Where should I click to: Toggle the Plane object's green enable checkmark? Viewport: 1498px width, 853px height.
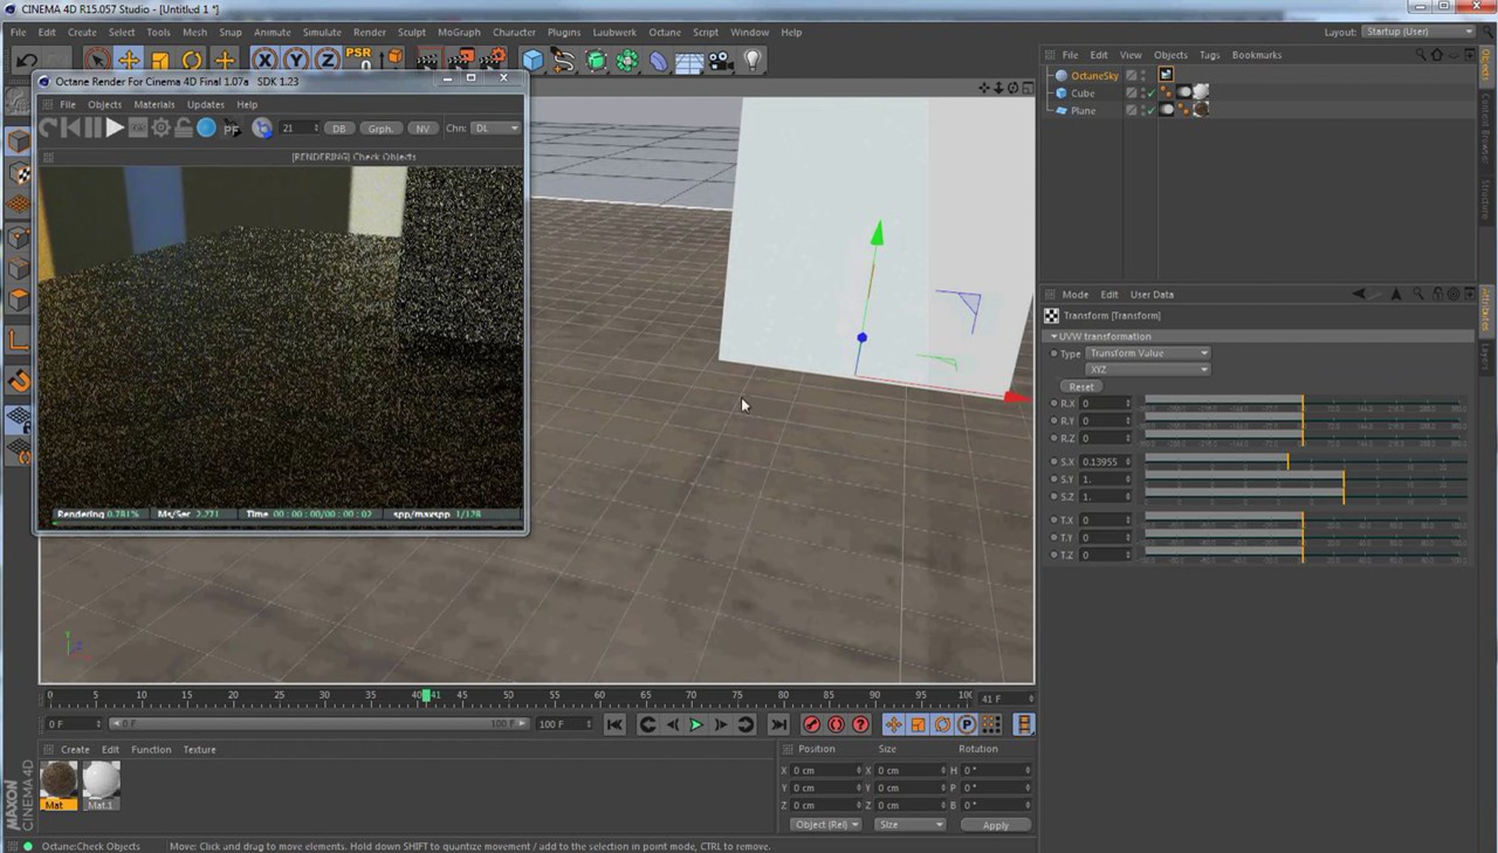point(1151,110)
